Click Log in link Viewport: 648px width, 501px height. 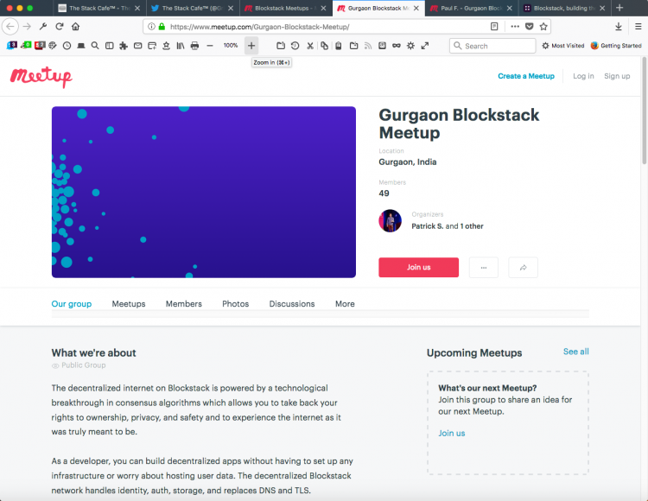click(583, 76)
